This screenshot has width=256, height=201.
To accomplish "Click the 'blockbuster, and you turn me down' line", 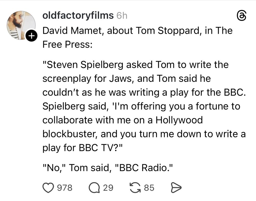I will click(x=144, y=134).
